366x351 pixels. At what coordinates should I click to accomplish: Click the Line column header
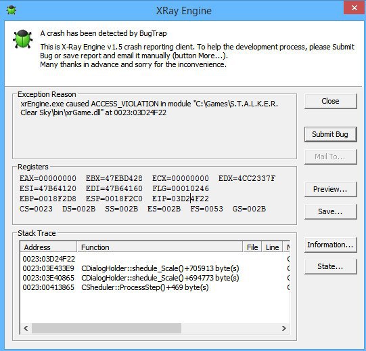[272, 247]
